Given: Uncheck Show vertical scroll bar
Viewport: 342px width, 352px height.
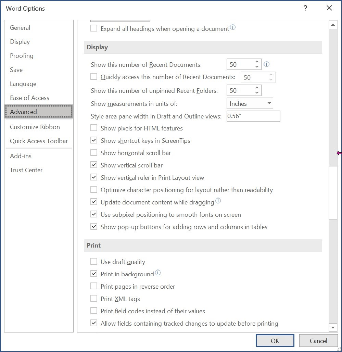Looking at the screenshot, I should 94,165.
